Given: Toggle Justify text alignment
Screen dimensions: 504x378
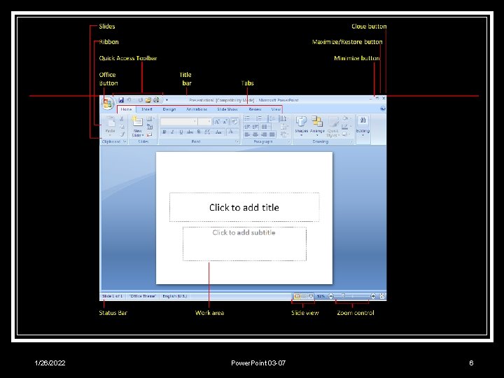Looking at the screenshot, I should (272, 134).
